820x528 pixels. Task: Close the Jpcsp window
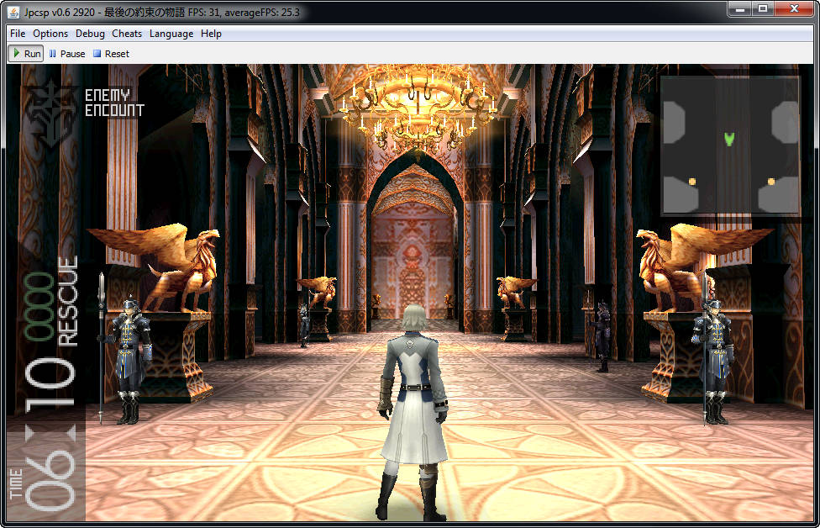794,8
